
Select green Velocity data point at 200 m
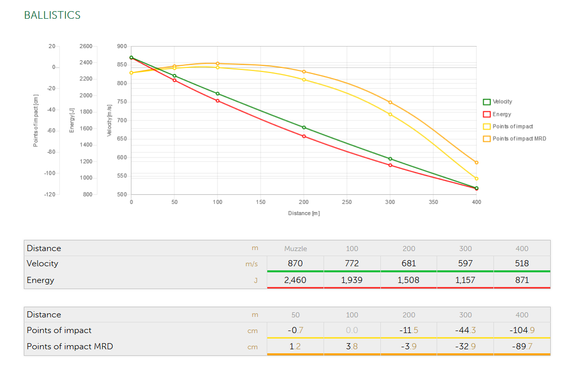point(304,128)
